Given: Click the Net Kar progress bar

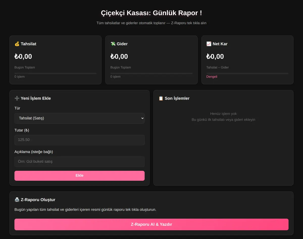Looking at the screenshot, I should [x=247, y=73].
